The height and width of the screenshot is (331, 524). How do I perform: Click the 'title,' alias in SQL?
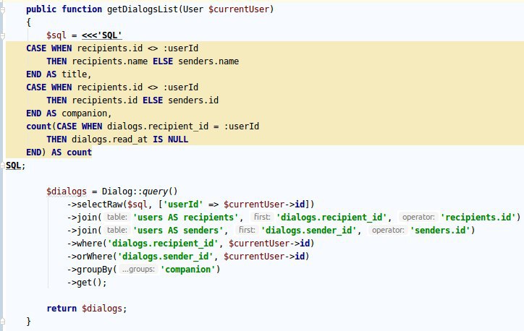coord(76,74)
